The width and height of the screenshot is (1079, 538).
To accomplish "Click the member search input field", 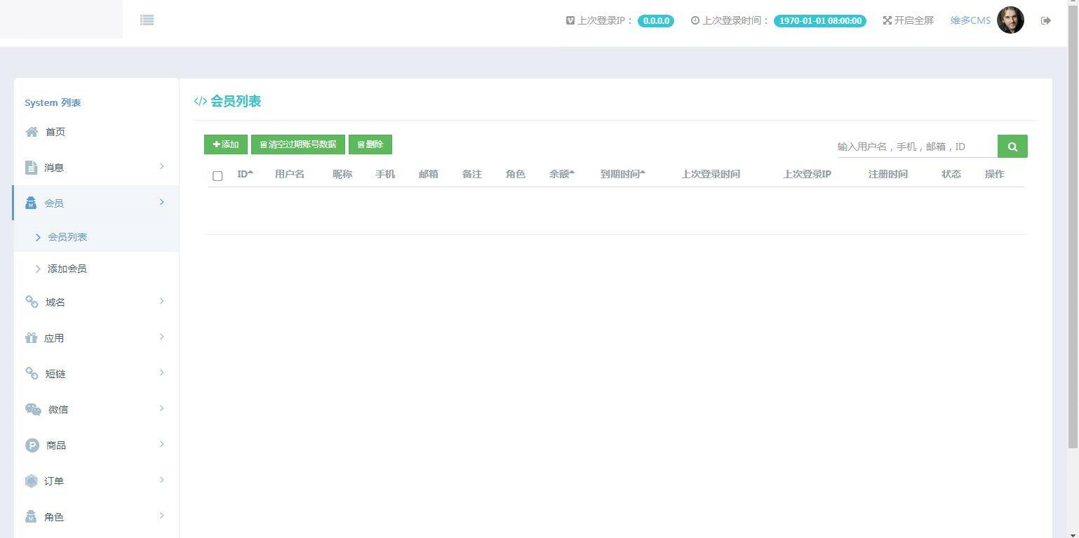I will click(912, 147).
